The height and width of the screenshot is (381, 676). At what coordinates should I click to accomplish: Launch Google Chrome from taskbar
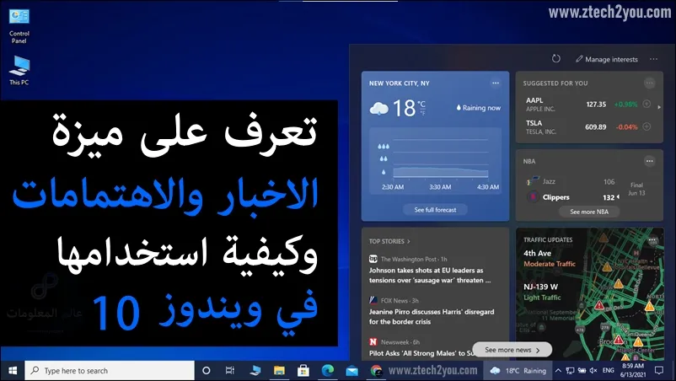(x=376, y=371)
